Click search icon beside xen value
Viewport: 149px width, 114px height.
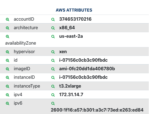(53, 52)
